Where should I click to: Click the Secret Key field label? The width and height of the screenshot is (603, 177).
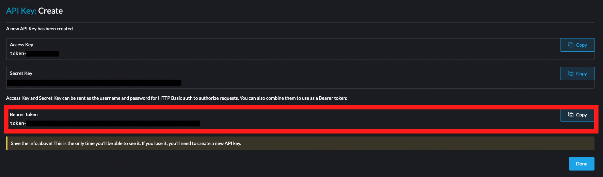21,73
